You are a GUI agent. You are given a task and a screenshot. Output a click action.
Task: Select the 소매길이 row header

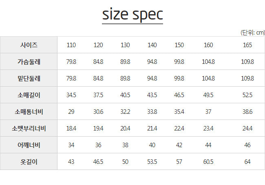click(29, 95)
